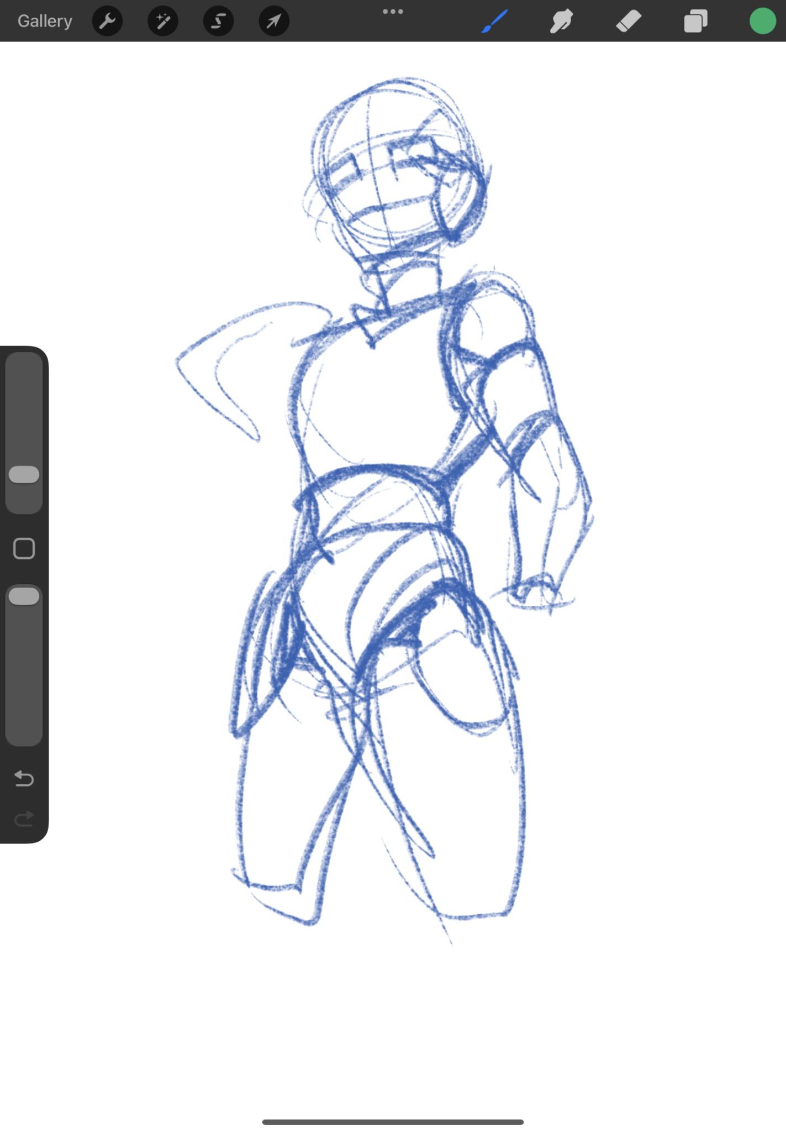This screenshot has height=1132, width=786.
Task: Activate the Selection tool
Action: [x=219, y=21]
